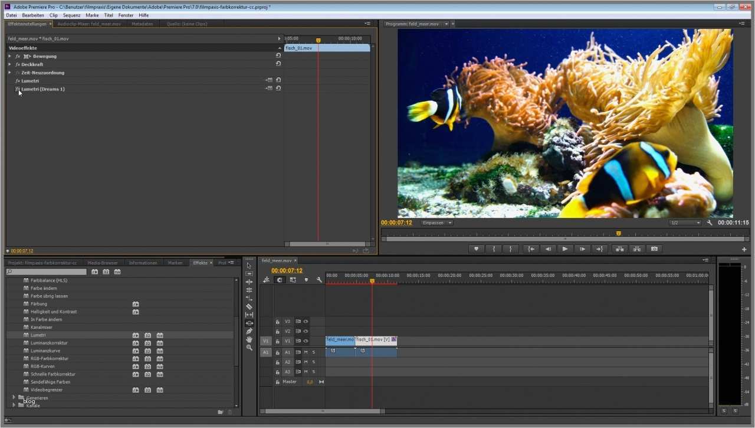The image size is (755, 428).
Task: Click the step forward playback button
Action: coord(582,248)
